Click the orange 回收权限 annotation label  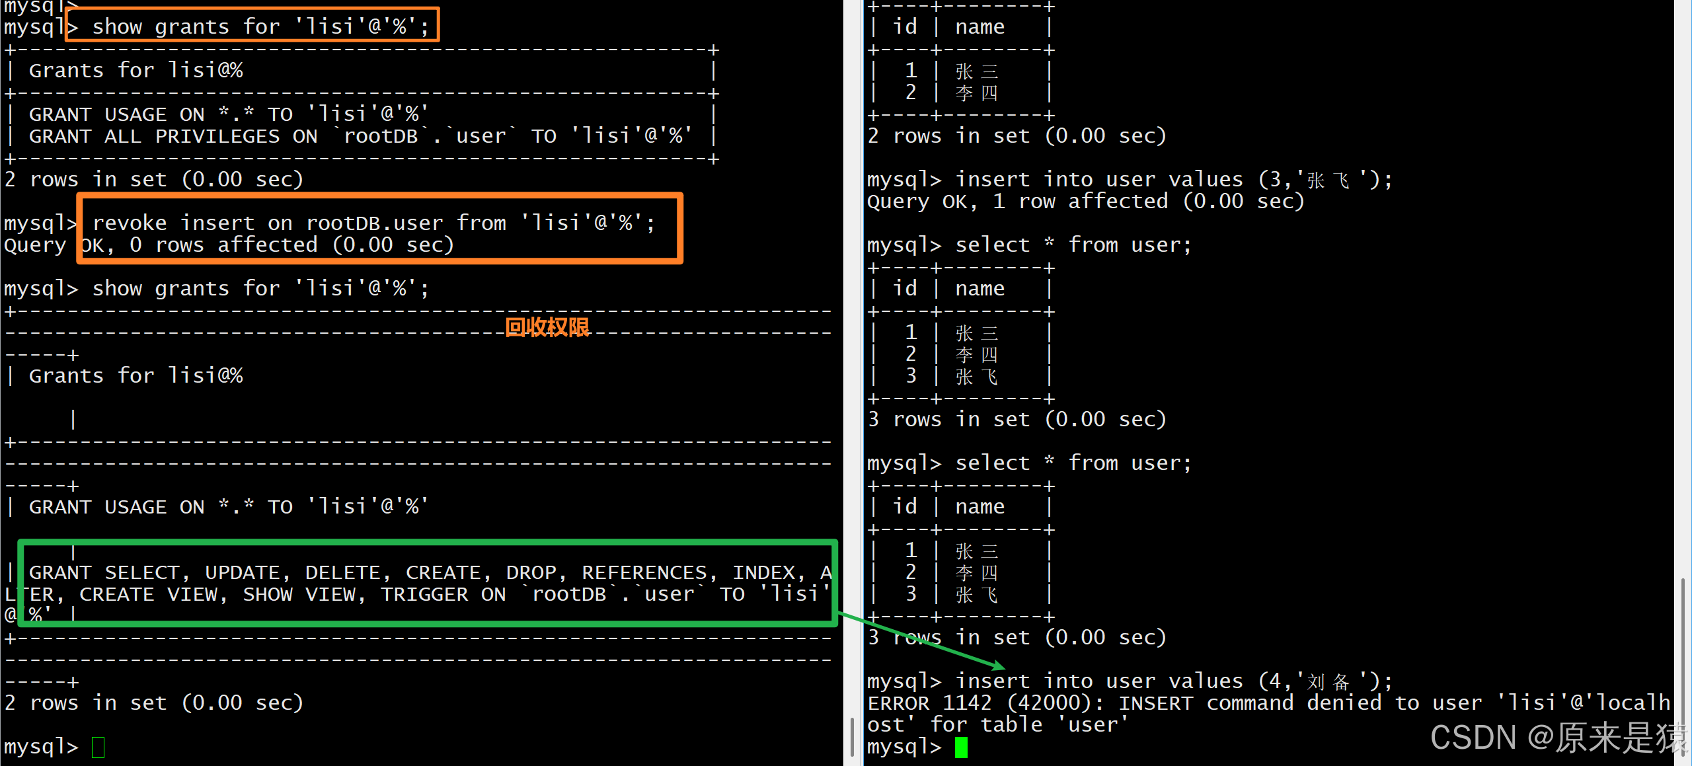[x=547, y=327]
